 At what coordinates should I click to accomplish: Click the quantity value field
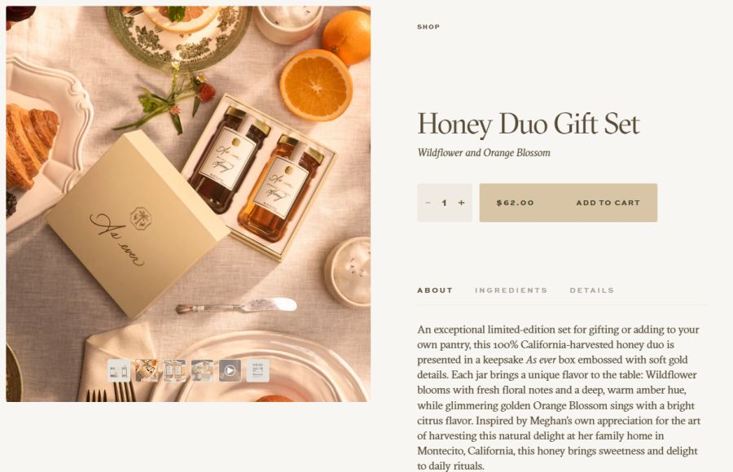(x=445, y=203)
